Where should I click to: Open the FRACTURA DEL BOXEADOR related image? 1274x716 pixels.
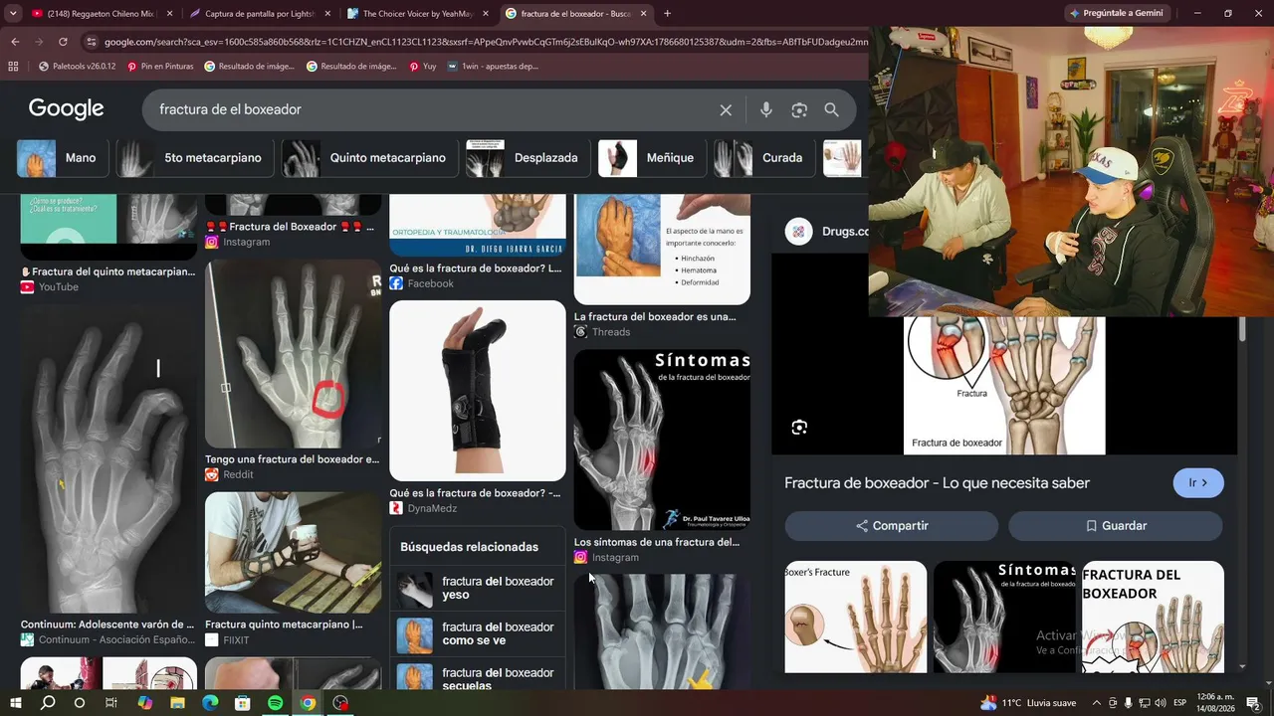[x=1153, y=617]
